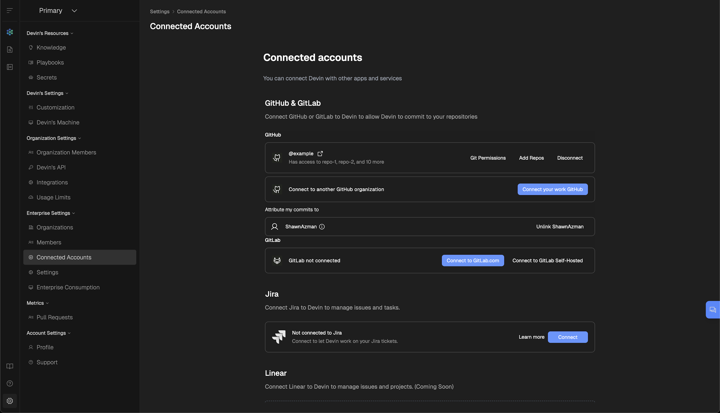
Task: Select Organization Members in the sidebar
Action: pyautogui.click(x=66, y=152)
